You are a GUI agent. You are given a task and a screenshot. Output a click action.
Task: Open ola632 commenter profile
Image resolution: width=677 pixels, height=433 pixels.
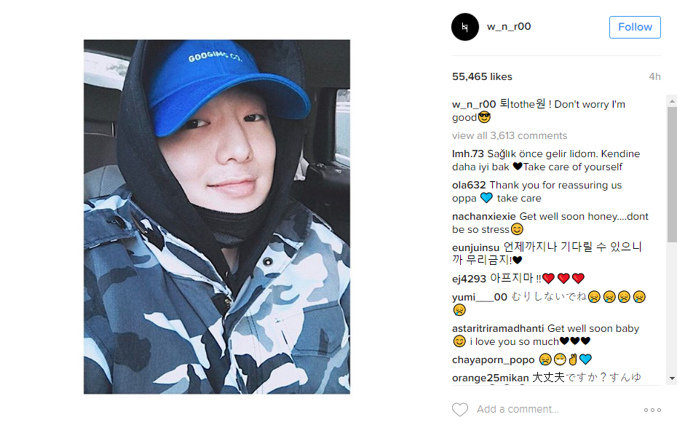point(469,185)
